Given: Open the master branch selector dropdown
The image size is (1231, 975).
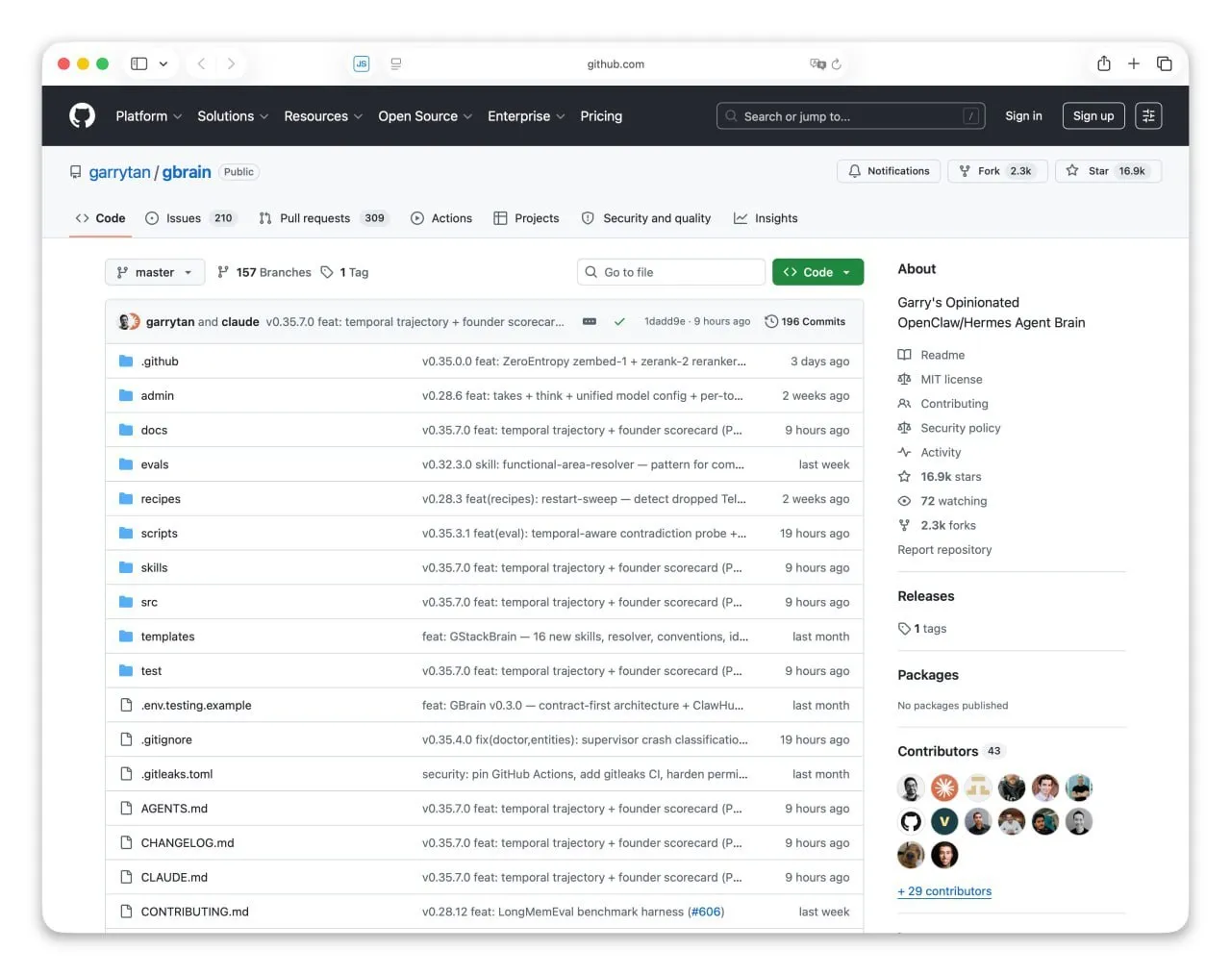Looking at the screenshot, I should click(155, 272).
